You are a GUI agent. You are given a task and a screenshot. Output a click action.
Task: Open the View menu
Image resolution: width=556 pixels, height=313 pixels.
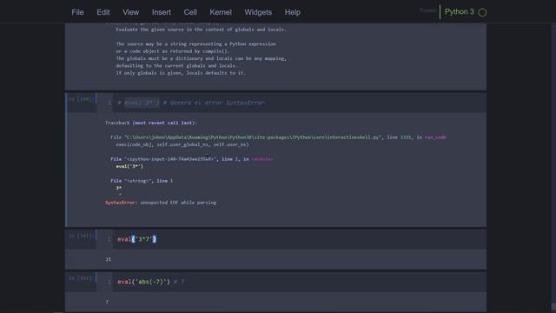tap(130, 12)
